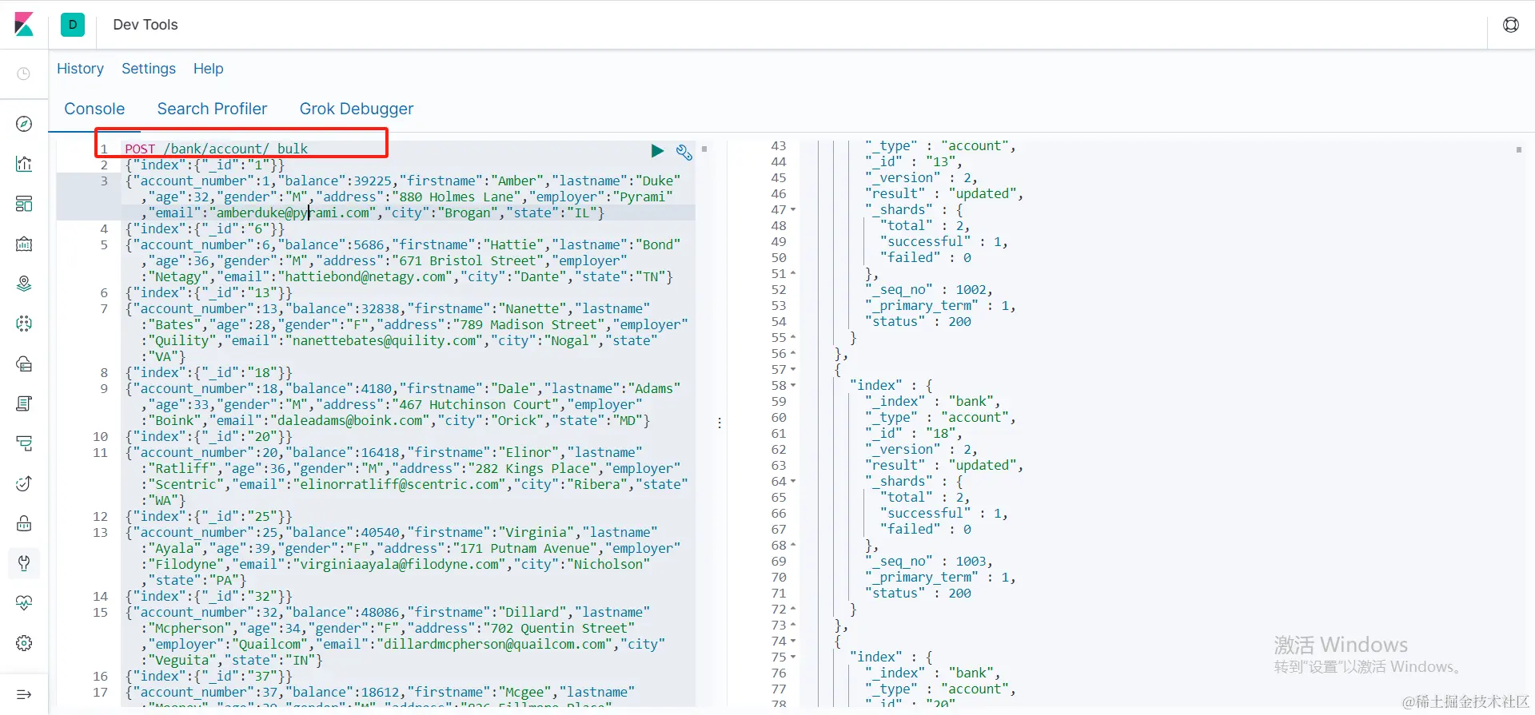
Task: Collapse the "index" fold at output line 58
Action: tap(793, 386)
